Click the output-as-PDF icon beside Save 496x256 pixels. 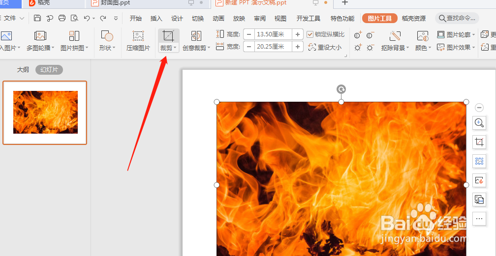click(x=50, y=18)
